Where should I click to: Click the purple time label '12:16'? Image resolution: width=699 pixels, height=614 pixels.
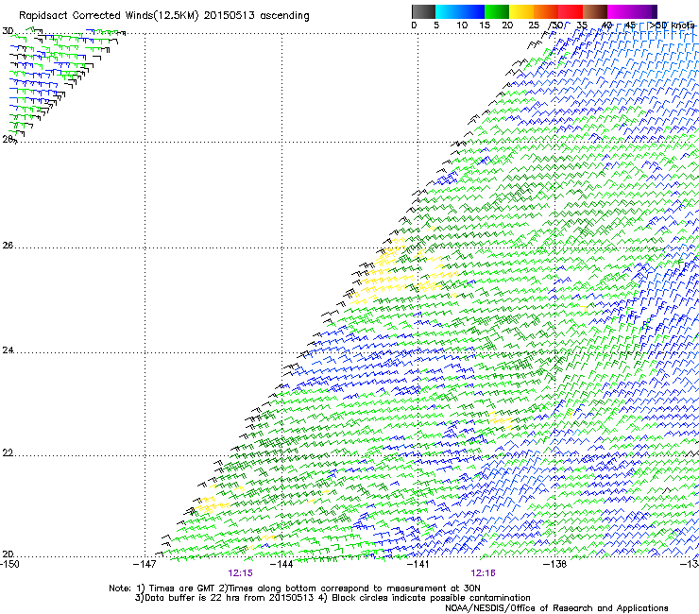[x=484, y=573]
